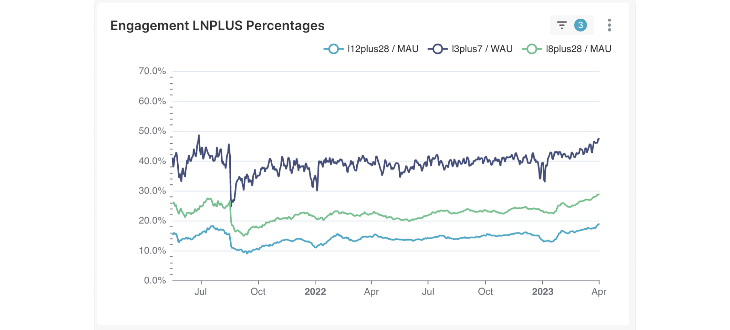Click the 50.0% y-axis label
The height and width of the screenshot is (330, 730).
click(x=152, y=131)
